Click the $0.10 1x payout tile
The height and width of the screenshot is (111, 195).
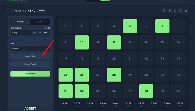(x=90, y=104)
